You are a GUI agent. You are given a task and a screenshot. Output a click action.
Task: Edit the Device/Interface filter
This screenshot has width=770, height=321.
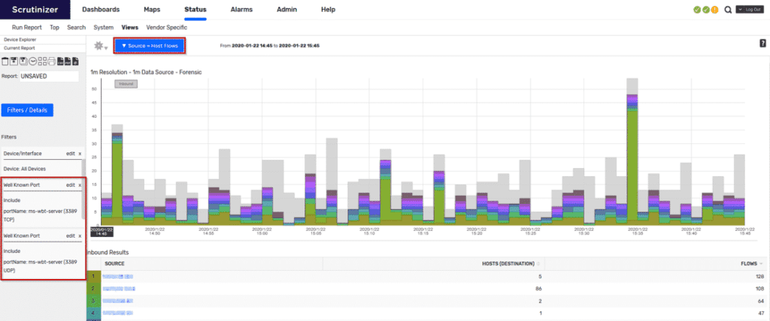pos(71,154)
